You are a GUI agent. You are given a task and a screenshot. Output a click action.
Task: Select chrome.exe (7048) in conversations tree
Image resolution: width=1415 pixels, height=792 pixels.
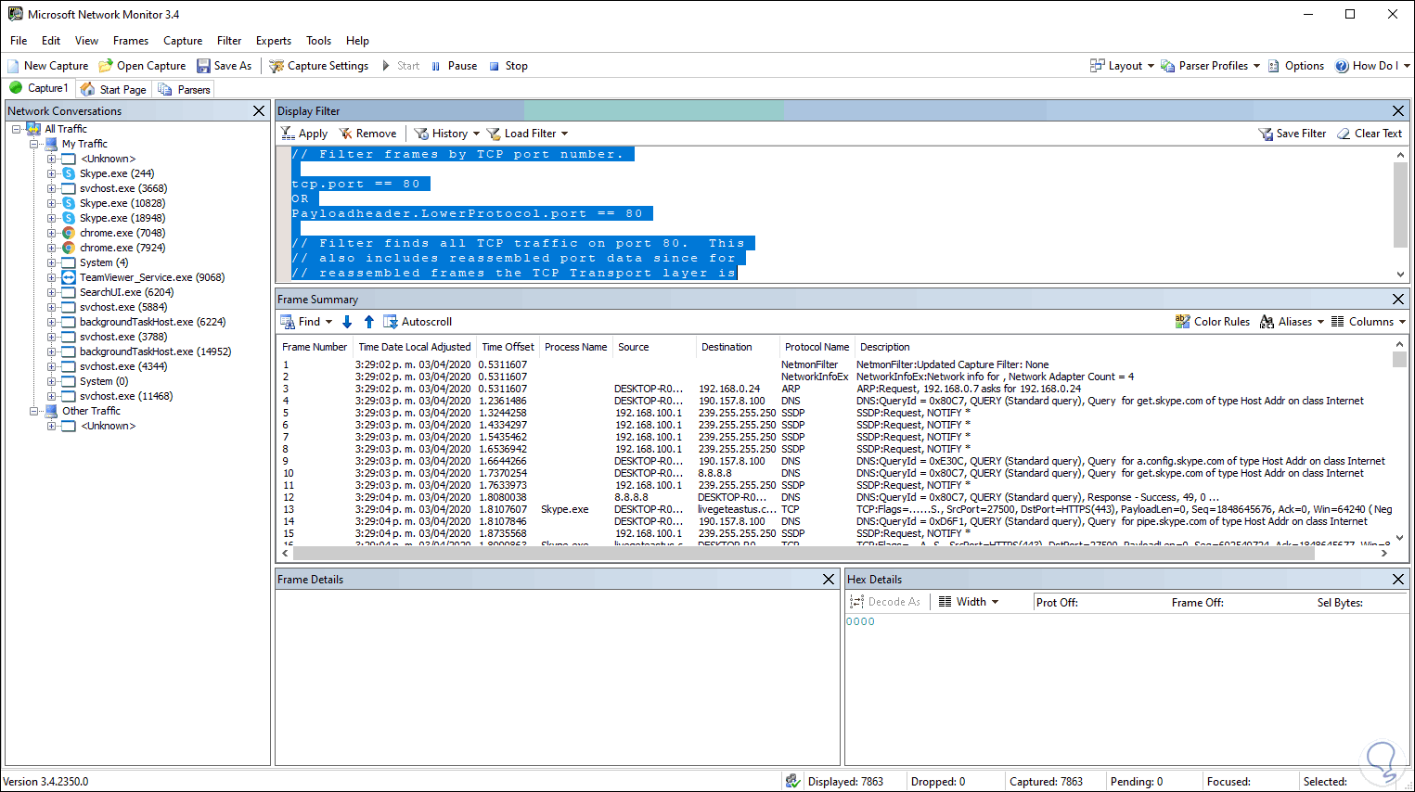[x=122, y=233]
